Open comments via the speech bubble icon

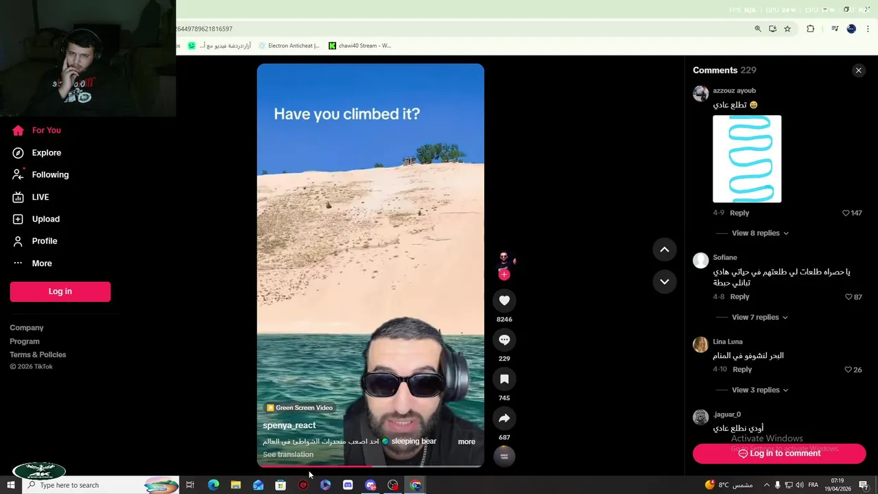tap(504, 340)
